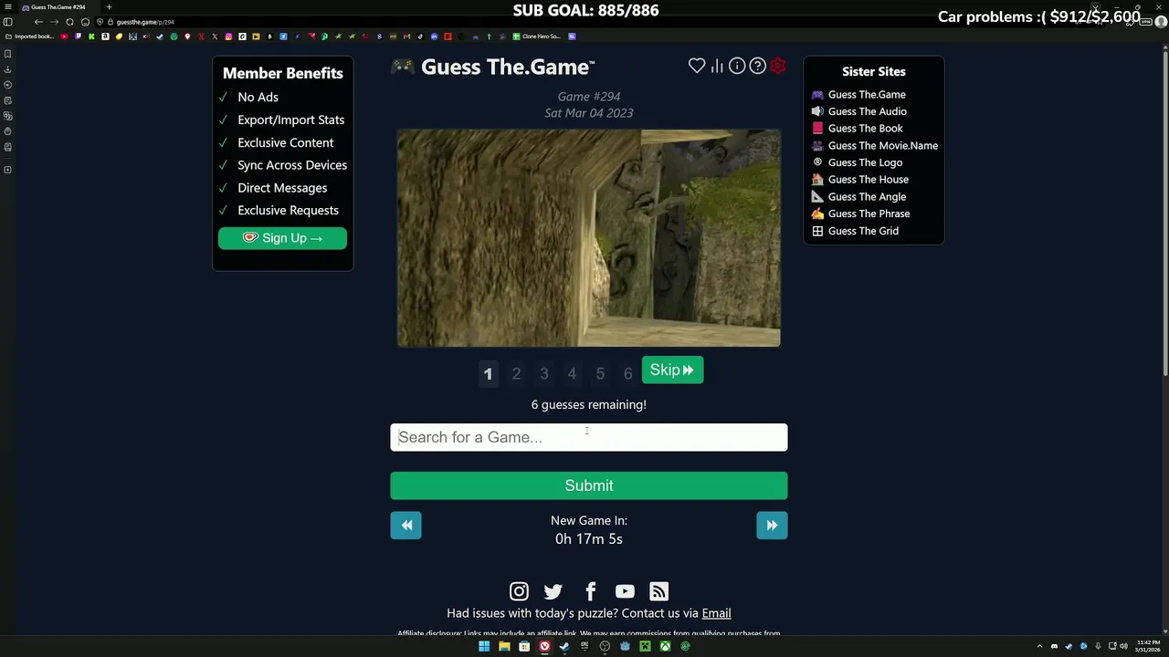Click the green Submit button
The width and height of the screenshot is (1169, 657).
(x=589, y=485)
